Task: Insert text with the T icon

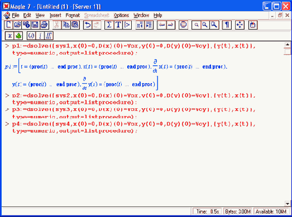Action: [x=118, y=25]
